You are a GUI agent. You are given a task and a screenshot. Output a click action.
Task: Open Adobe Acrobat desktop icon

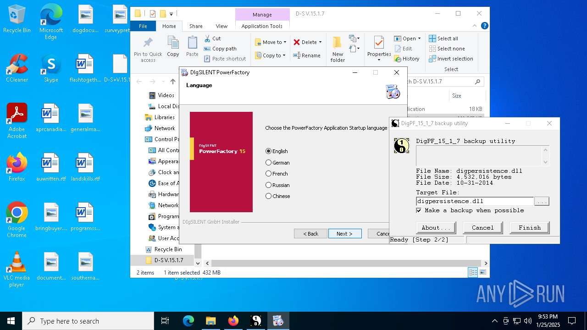[x=17, y=121]
